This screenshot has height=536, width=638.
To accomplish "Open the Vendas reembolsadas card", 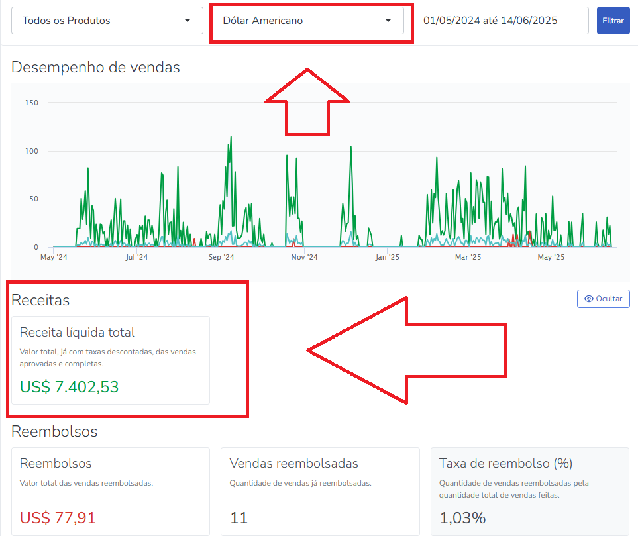I will click(x=320, y=491).
